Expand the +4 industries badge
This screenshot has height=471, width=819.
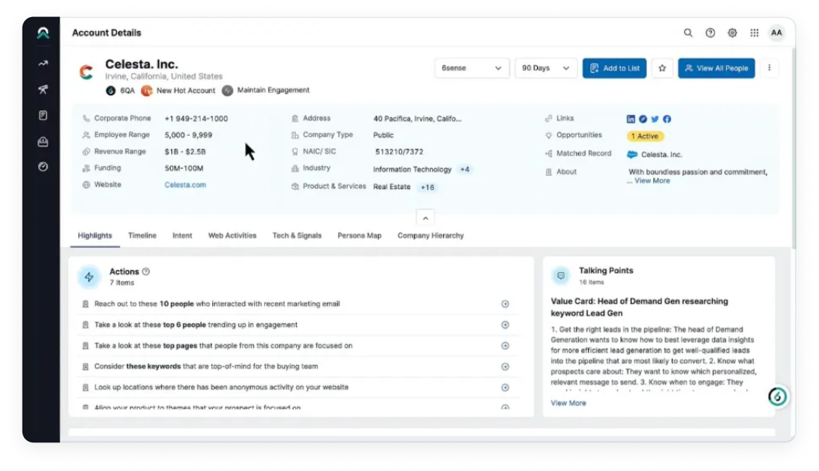(x=464, y=169)
